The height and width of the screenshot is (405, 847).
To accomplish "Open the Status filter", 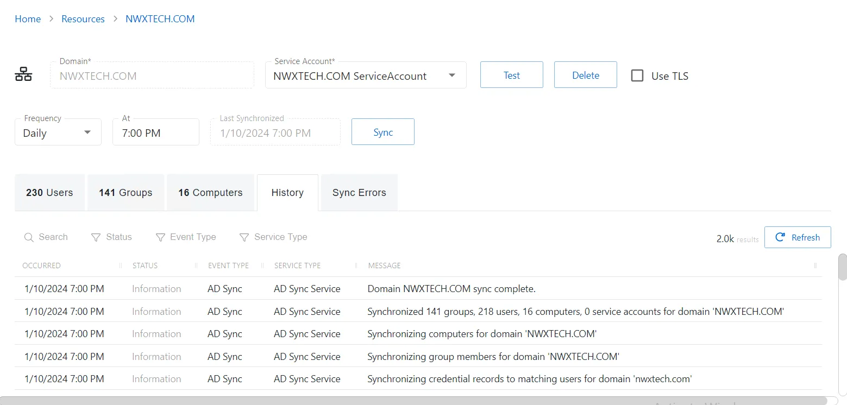I will pos(111,237).
